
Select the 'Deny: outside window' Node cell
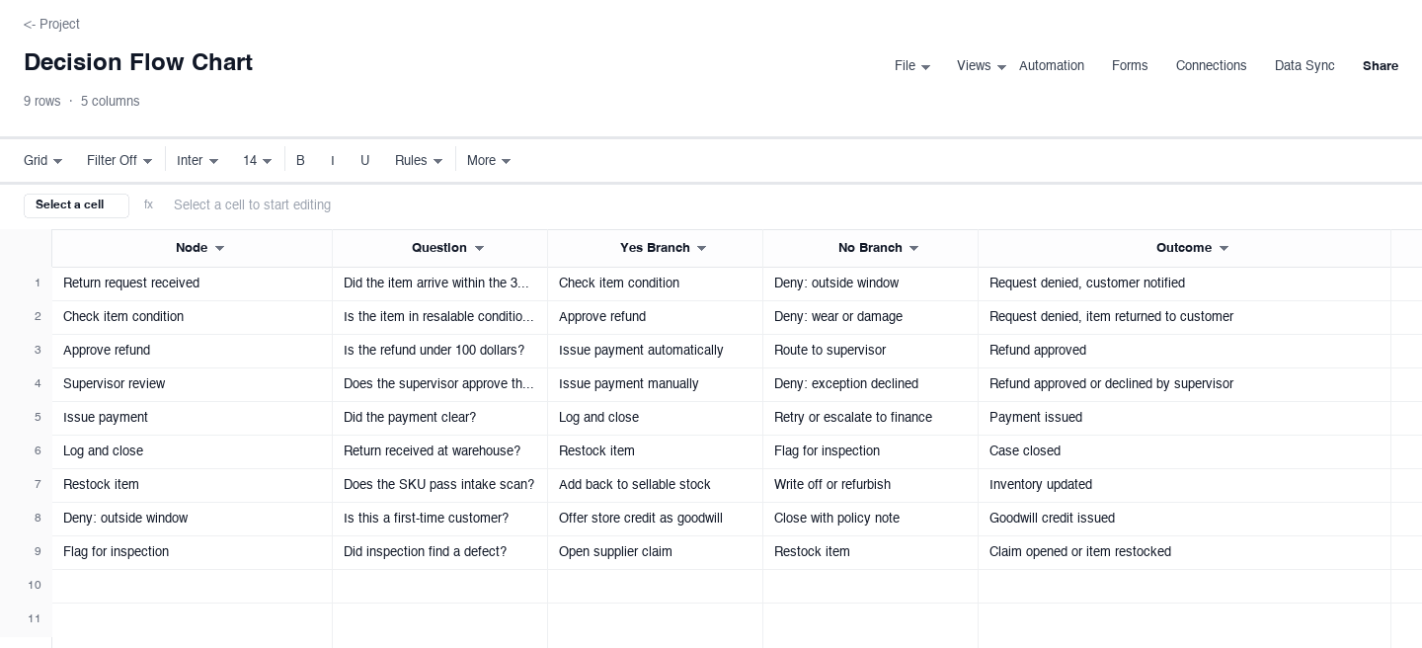[192, 519]
